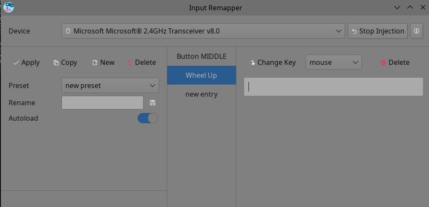Click the info icon beside Stop Injection
Image resolution: width=429 pixels, height=207 pixels.
416,31
